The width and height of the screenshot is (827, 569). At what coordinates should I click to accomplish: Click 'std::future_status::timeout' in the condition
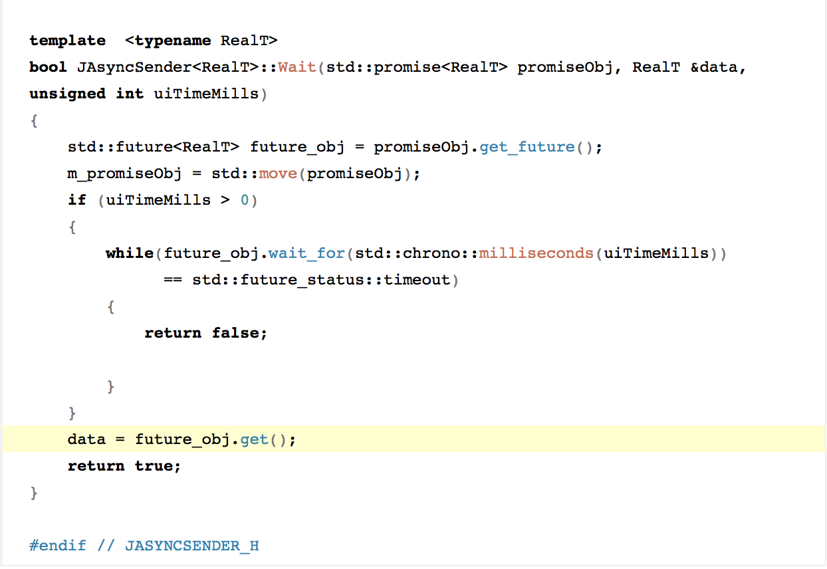coord(321,280)
